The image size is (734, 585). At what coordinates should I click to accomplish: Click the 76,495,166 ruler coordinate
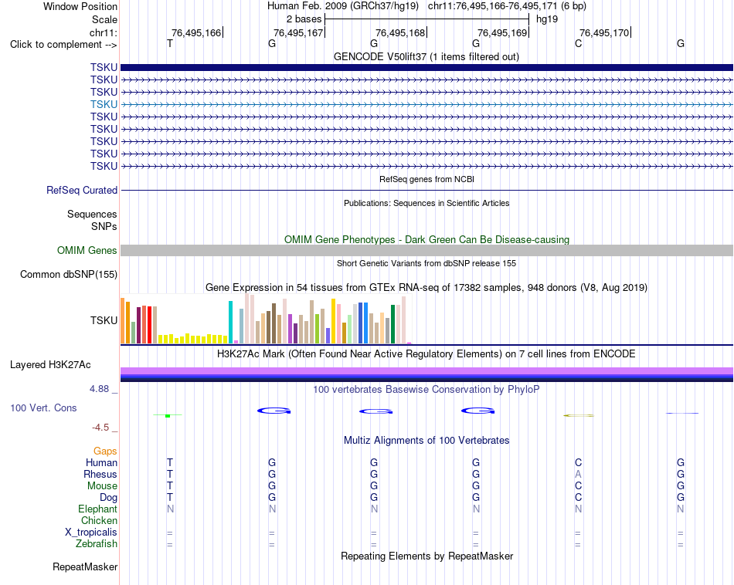[x=196, y=32]
